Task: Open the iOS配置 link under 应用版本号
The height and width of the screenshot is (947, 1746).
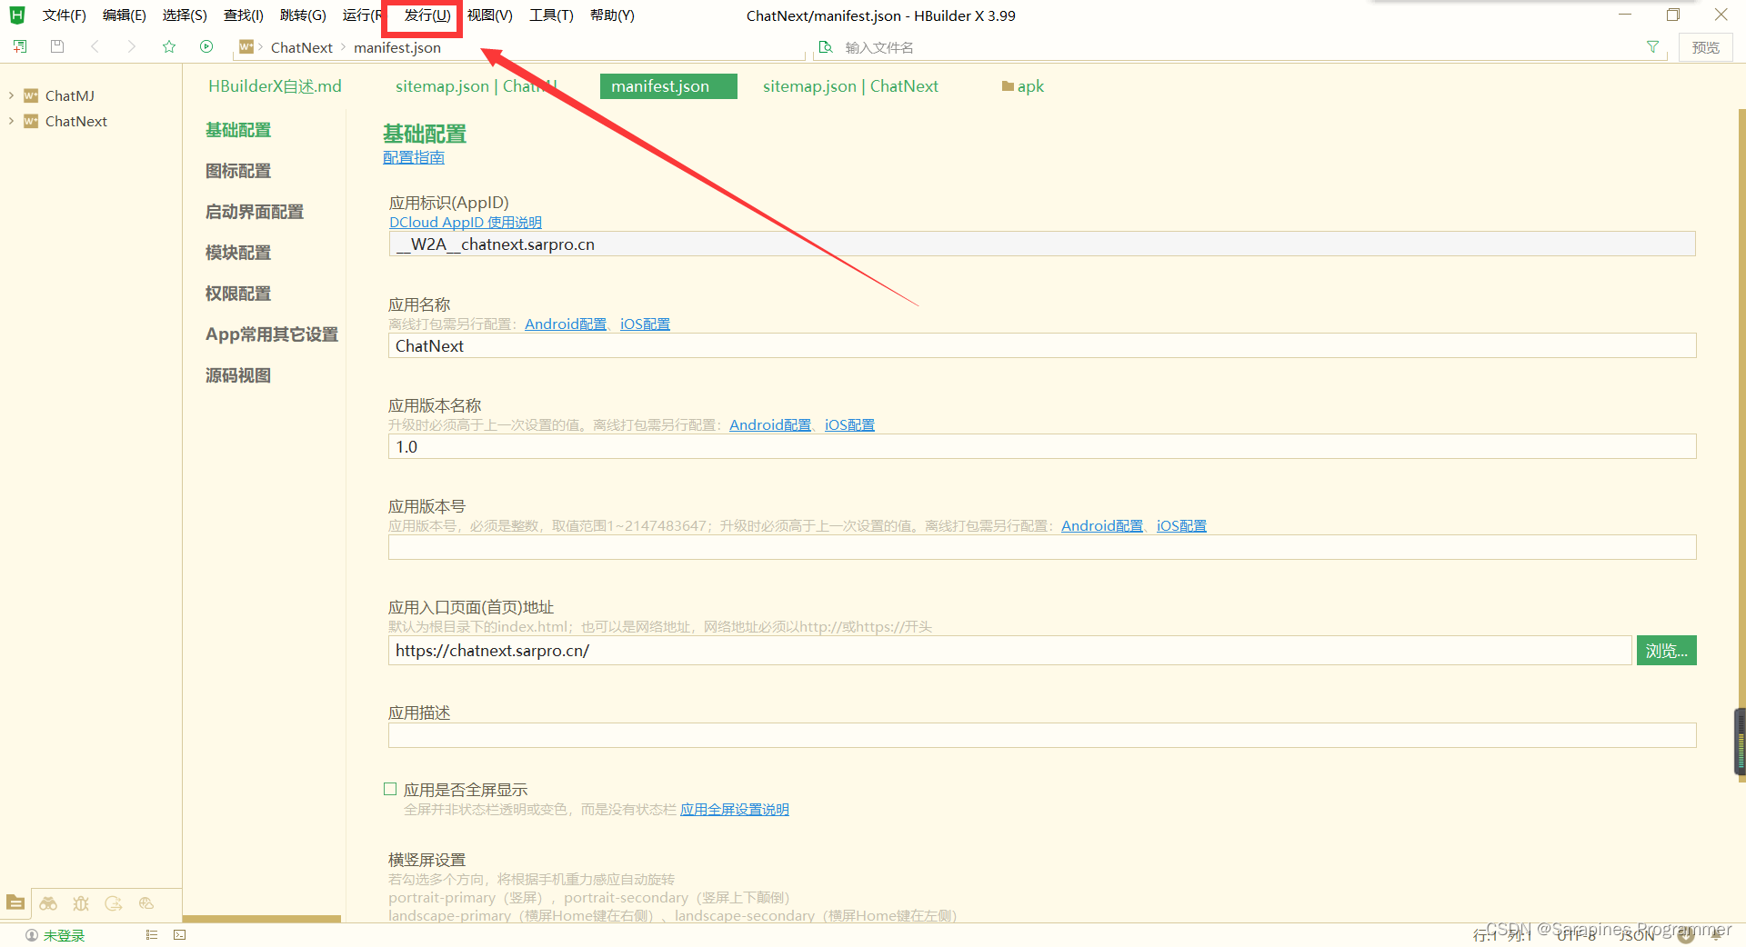Action: click(1181, 526)
